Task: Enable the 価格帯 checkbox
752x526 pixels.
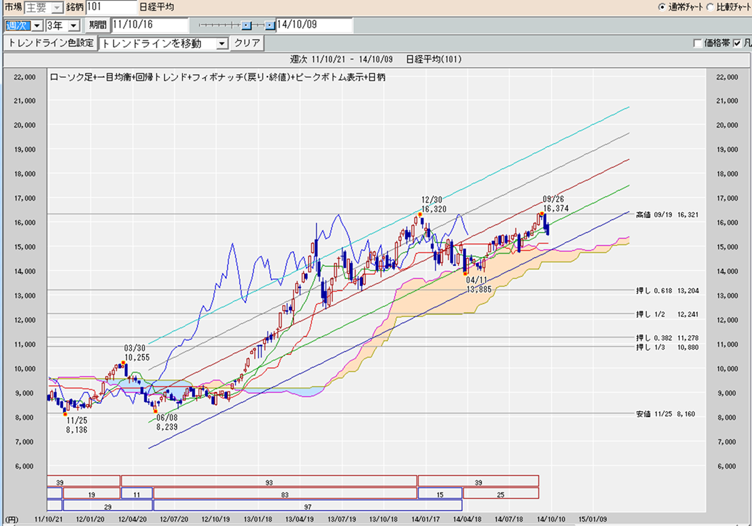Action: [x=698, y=43]
